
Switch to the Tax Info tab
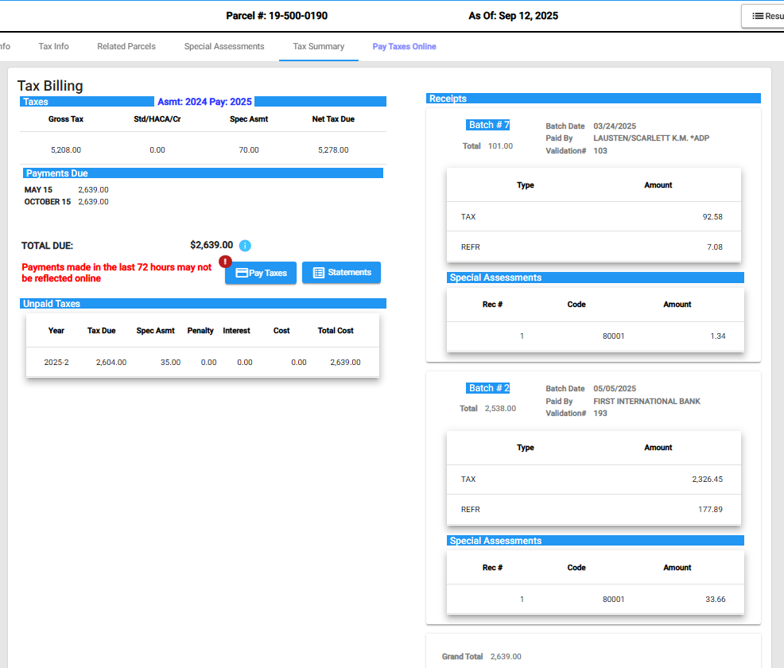[53, 46]
